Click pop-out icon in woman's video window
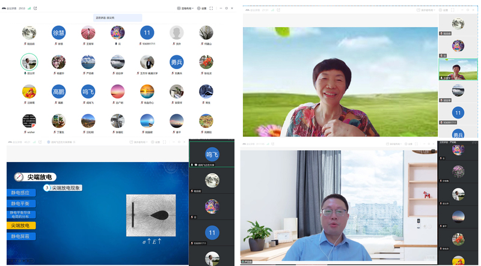The image size is (481, 266). (278, 10)
